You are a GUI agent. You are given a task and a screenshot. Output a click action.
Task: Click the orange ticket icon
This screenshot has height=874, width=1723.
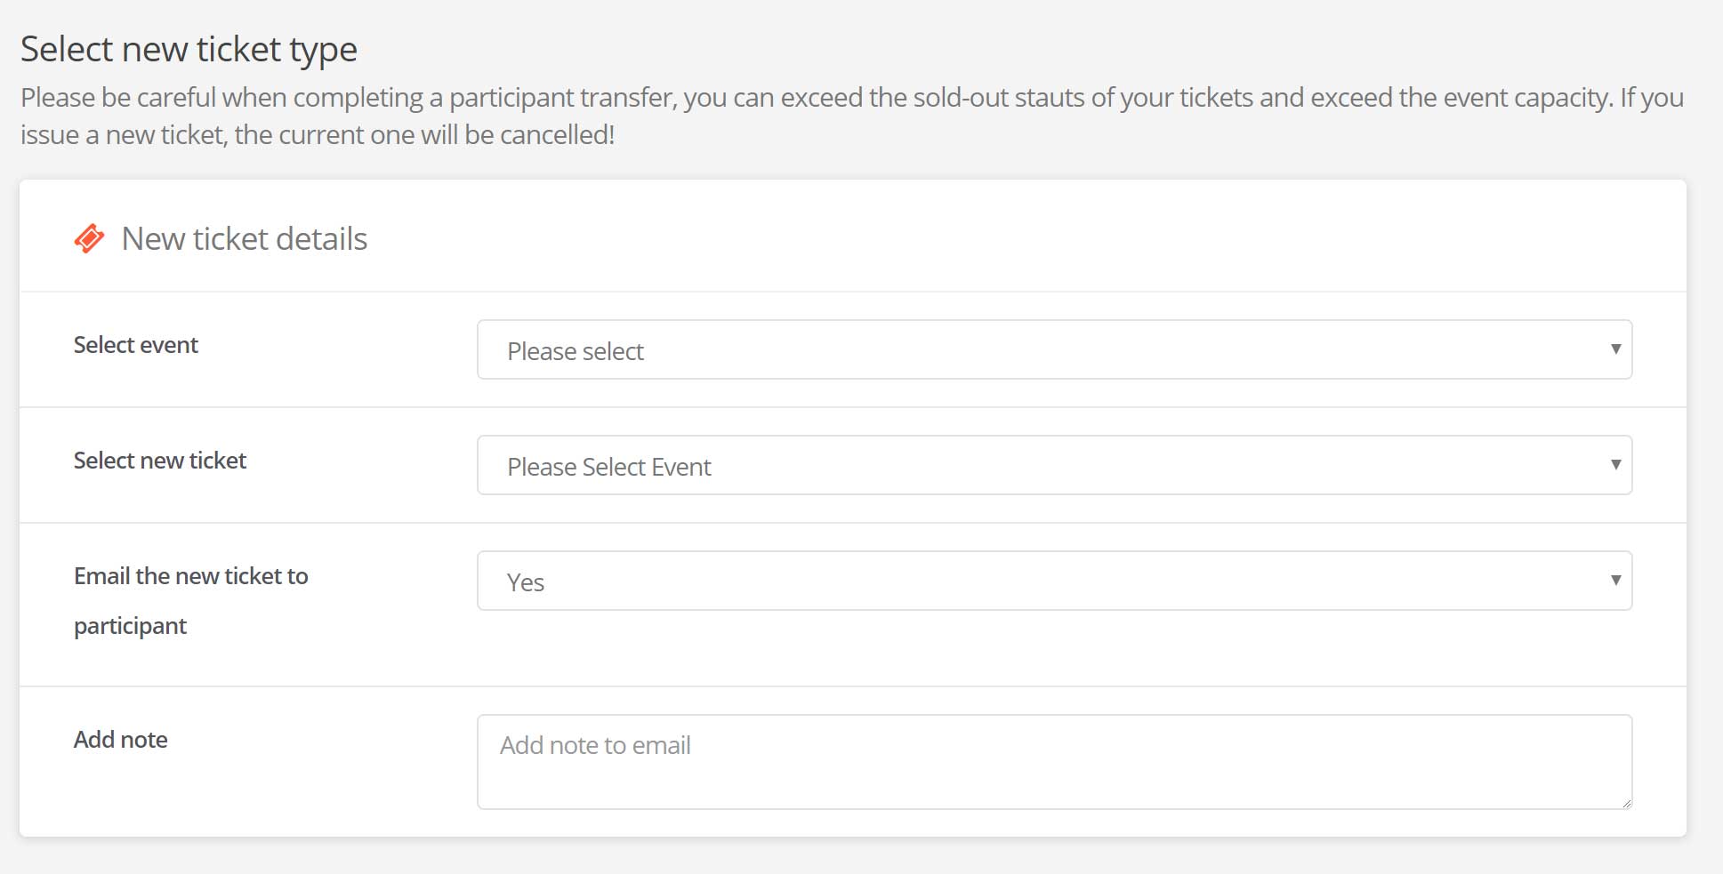click(89, 238)
